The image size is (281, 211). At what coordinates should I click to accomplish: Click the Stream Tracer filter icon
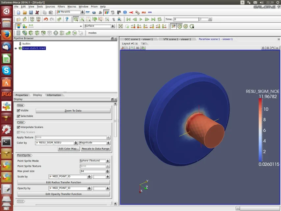point(62,33)
